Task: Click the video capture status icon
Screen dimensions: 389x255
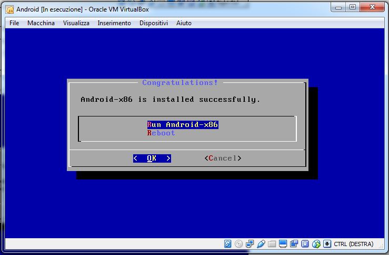Action: click(294, 244)
